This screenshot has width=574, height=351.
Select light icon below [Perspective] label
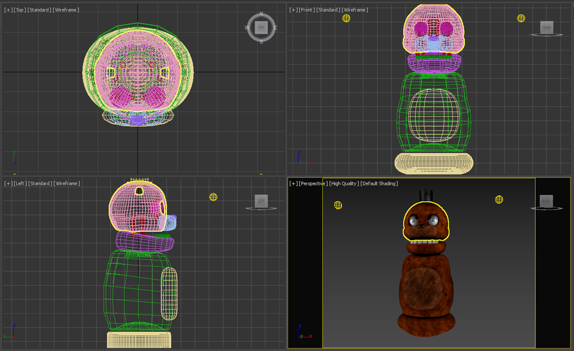click(x=338, y=205)
